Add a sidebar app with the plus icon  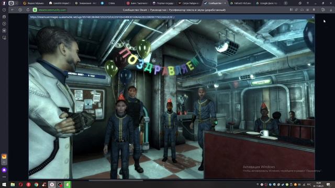[4, 162]
